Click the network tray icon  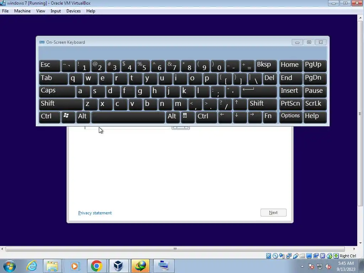(x=320, y=266)
